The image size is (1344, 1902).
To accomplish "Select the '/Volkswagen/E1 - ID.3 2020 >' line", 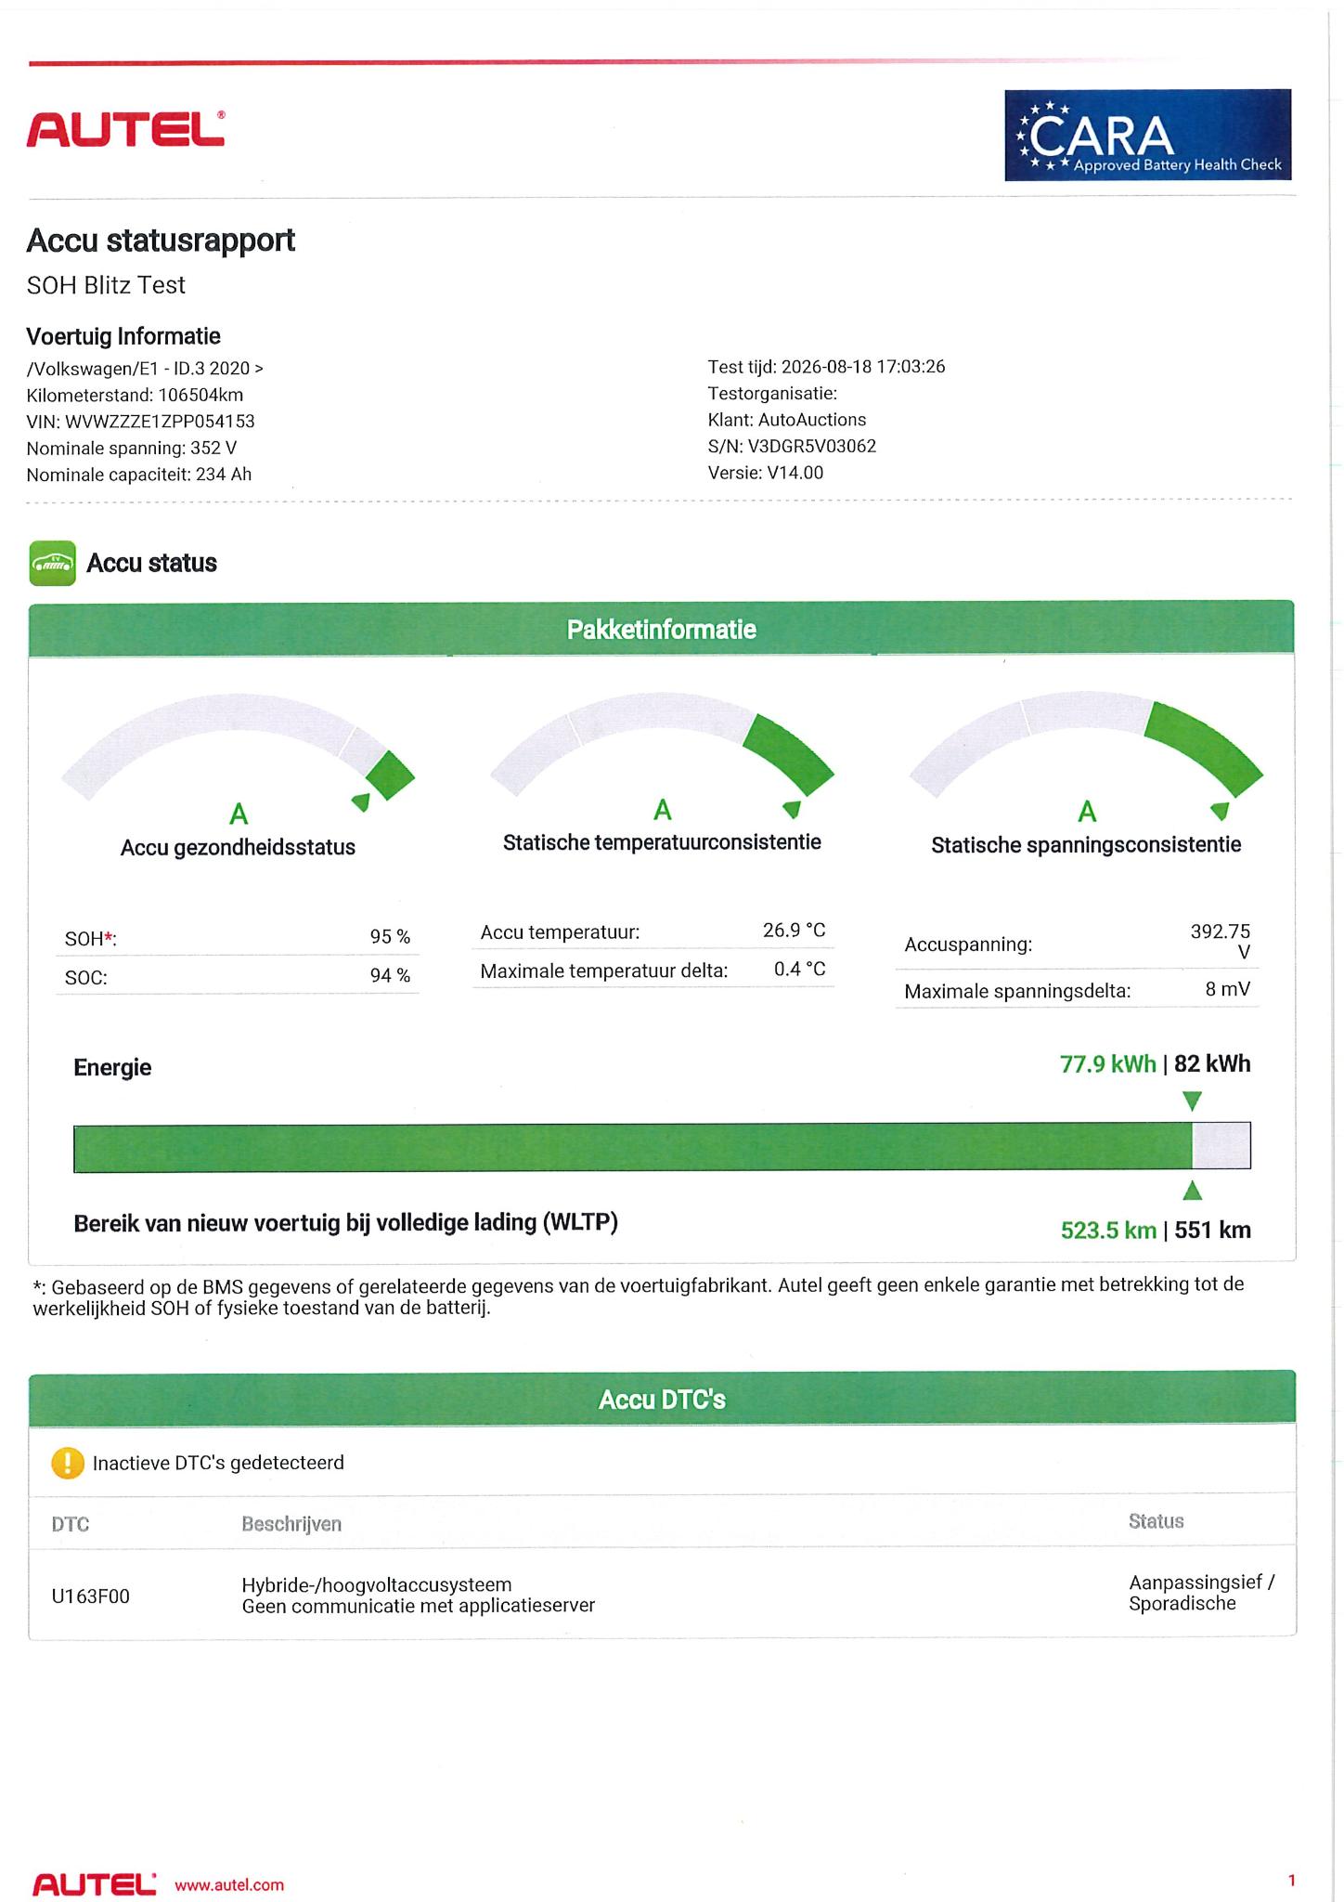I will [x=145, y=369].
